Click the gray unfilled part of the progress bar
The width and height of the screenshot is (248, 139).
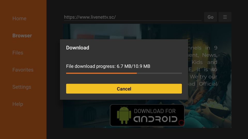[159, 73]
